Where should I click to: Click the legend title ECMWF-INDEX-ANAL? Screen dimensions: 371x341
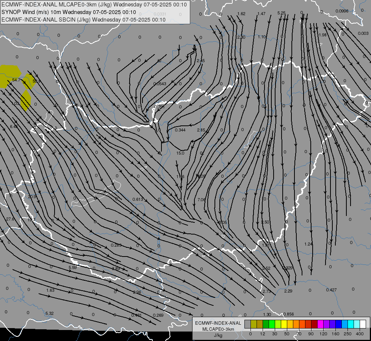(218, 323)
